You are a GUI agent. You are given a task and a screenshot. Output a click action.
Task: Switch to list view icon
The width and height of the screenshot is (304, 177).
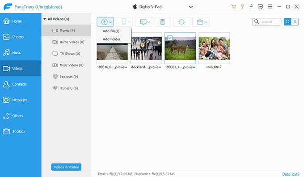click(295, 22)
